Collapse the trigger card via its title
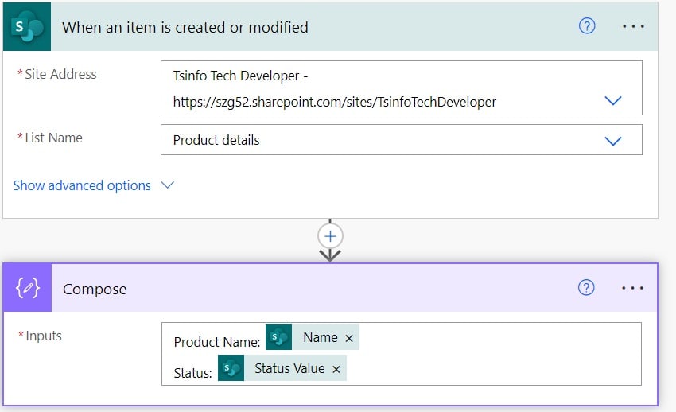Screen dimensions: 676x412 (185, 27)
